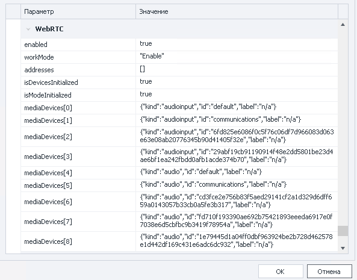This screenshot has height=280, width=357.
Task: Click the Значение column header
Action: click(237, 11)
